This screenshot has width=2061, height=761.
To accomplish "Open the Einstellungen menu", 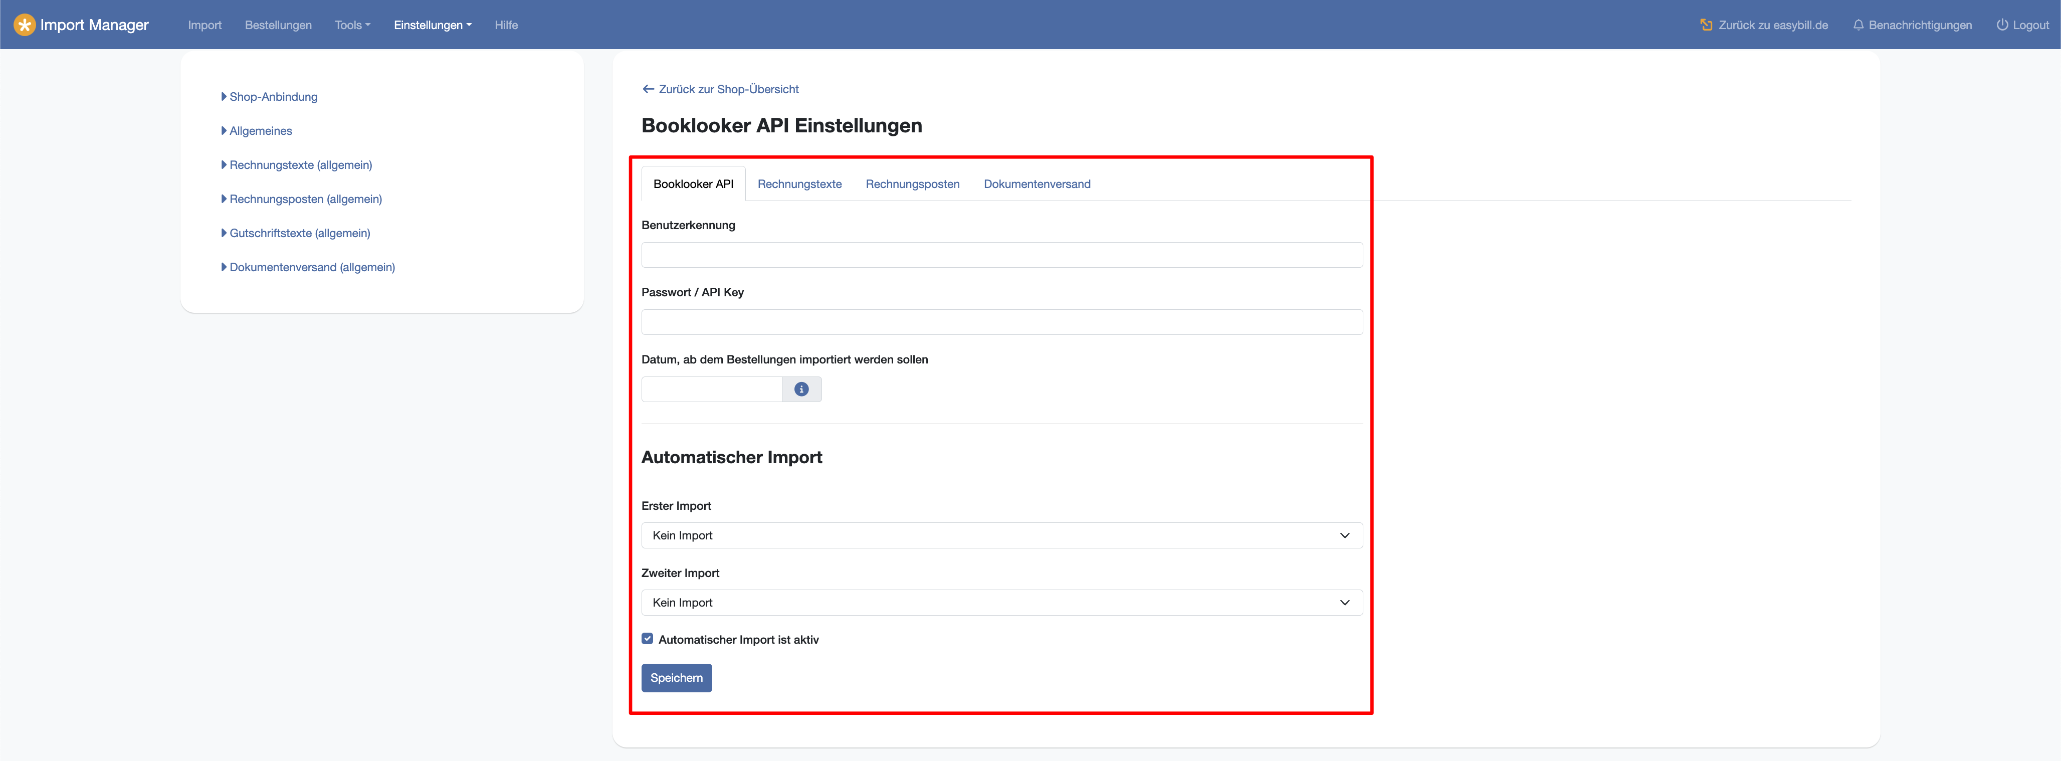I will 432,25.
